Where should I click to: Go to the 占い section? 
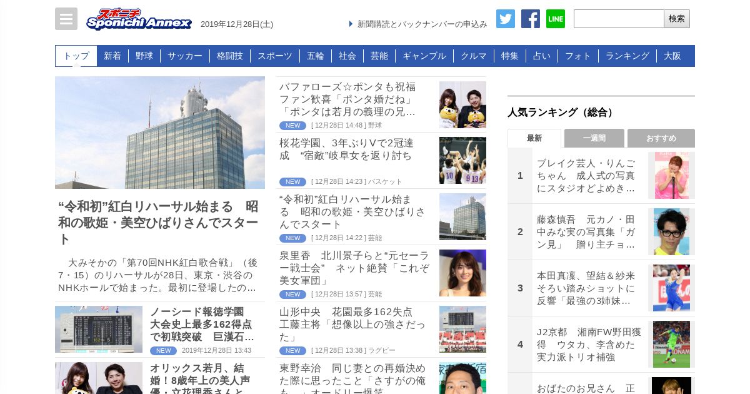542,56
